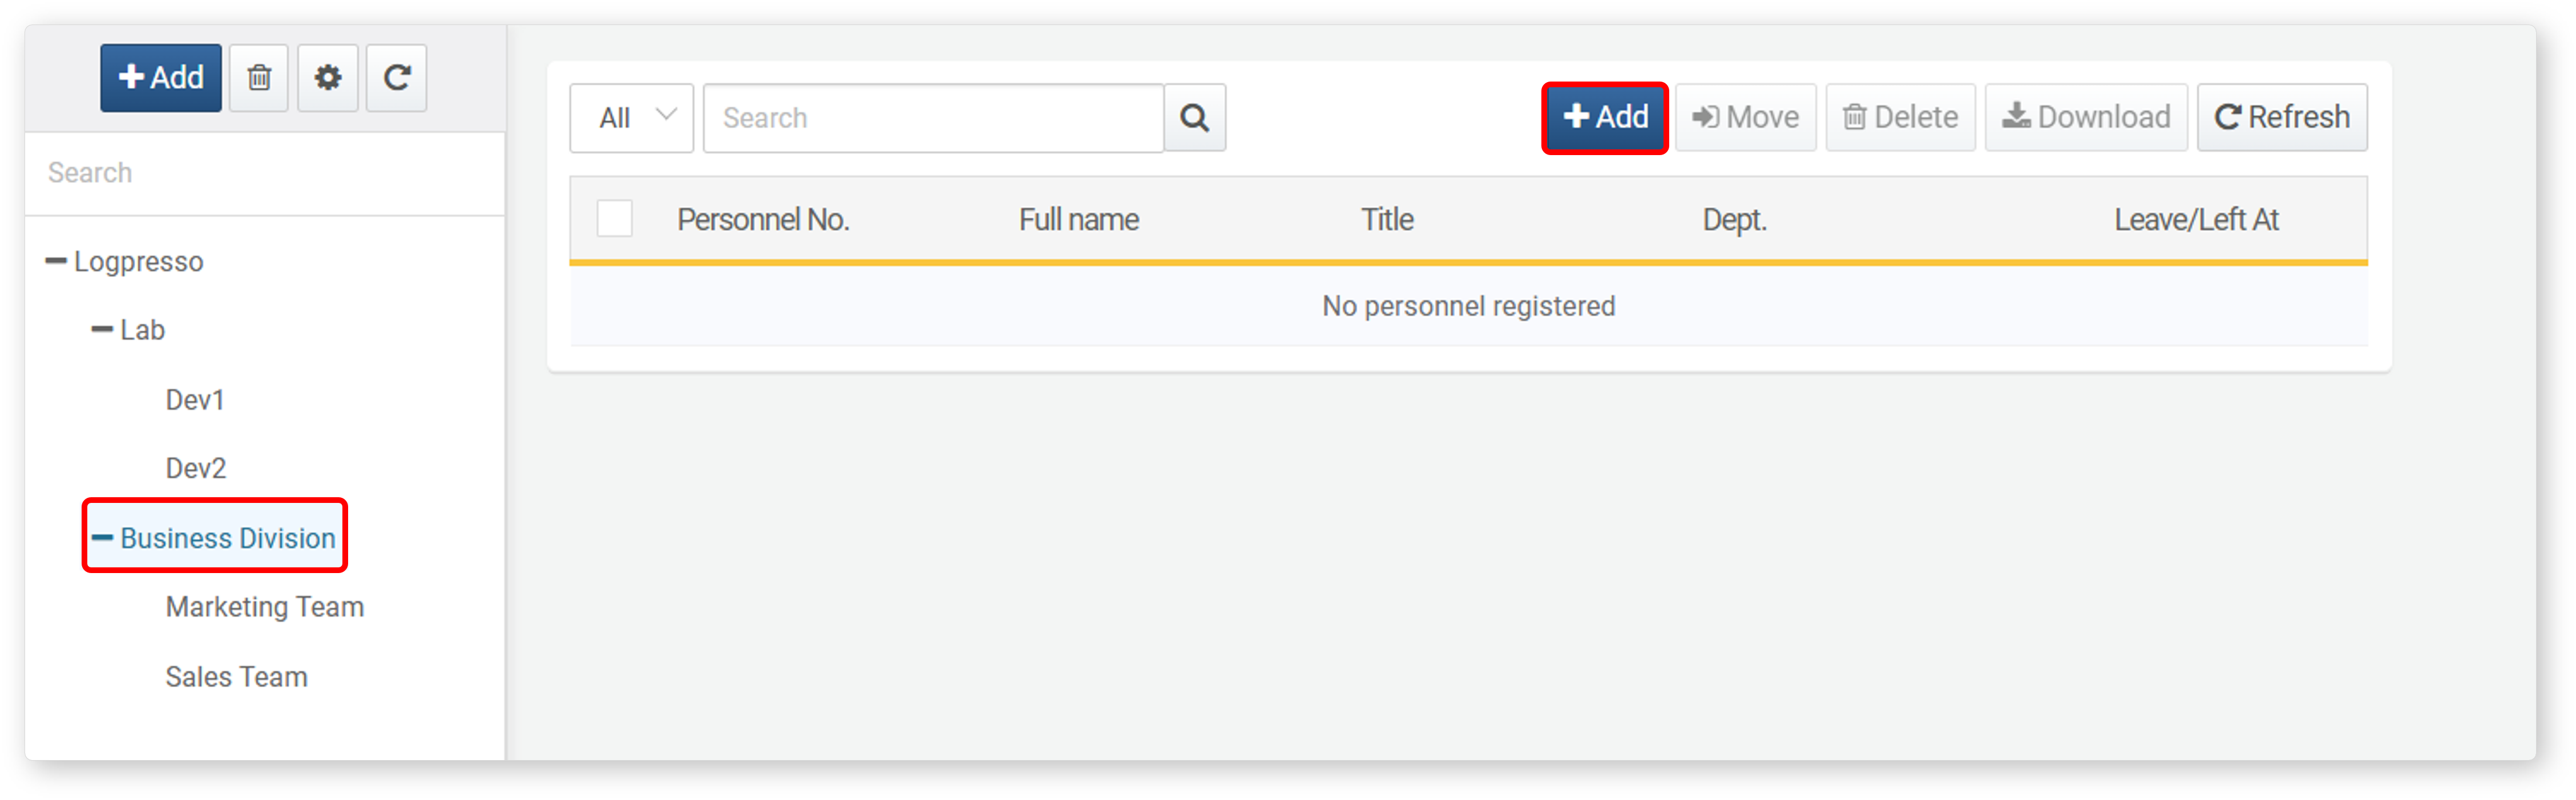Select the Sales Team department
The image size is (2576, 800).
click(237, 676)
